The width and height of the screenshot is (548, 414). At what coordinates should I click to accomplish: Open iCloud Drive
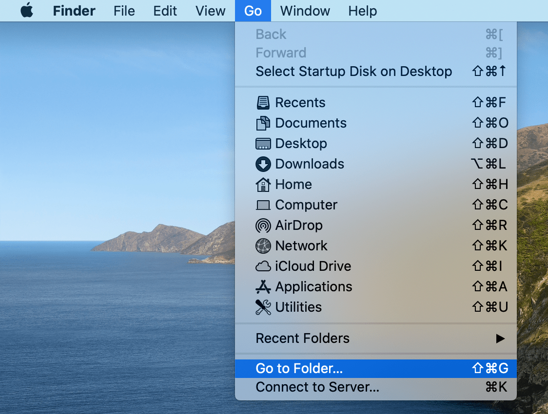[313, 266]
